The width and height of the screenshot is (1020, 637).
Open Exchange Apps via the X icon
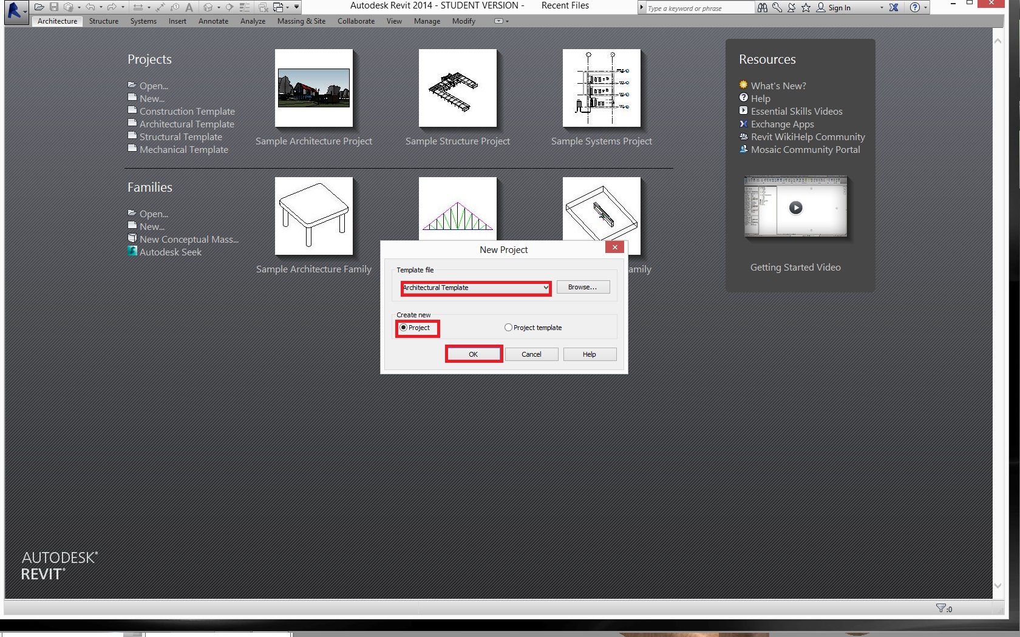[x=892, y=7]
